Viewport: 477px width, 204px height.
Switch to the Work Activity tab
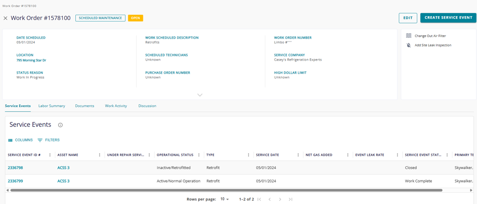[x=116, y=106]
